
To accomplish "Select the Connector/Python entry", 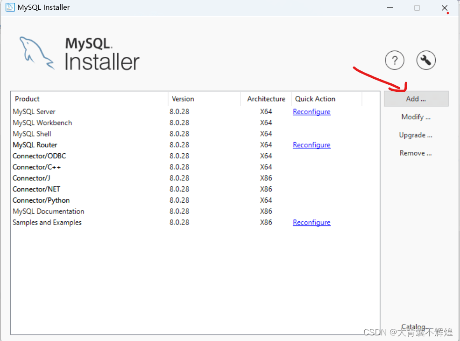I will (x=41, y=200).
